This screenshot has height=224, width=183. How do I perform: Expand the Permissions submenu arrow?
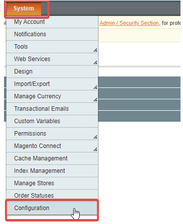pyautogui.click(x=95, y=137)
